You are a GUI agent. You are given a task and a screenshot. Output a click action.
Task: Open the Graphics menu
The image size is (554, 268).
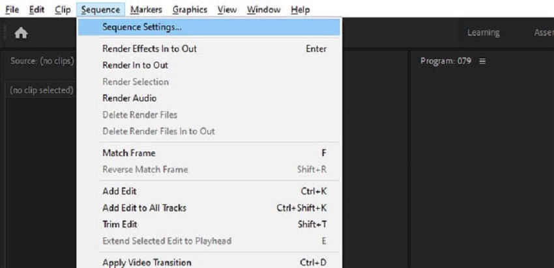tap(190, 10)
